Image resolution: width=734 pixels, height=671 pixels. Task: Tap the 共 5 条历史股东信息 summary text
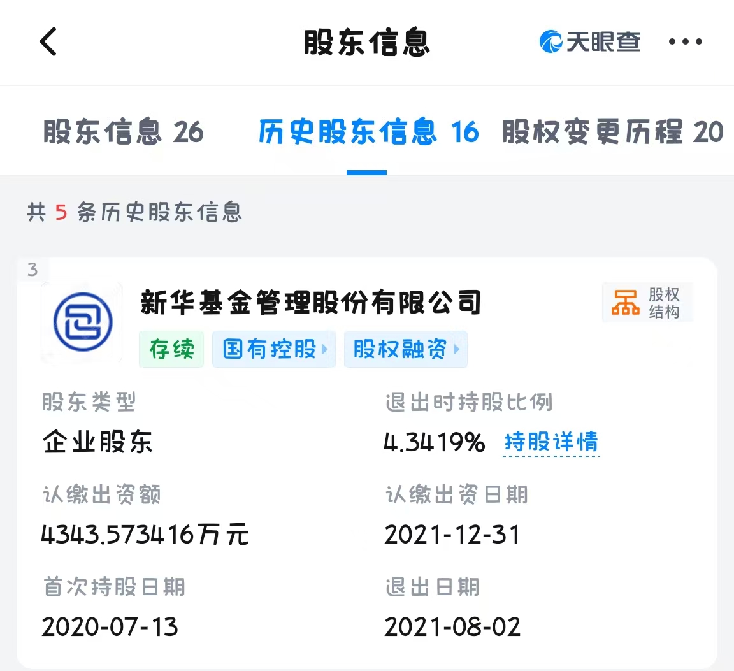click(134, 212)
